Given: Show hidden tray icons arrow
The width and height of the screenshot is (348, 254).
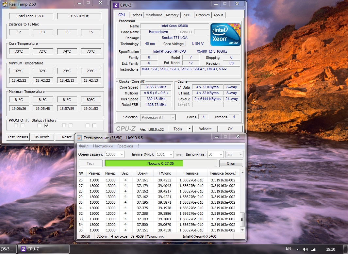Looking at the screenshot, I should pyautogui.click(x=298, y=249).
